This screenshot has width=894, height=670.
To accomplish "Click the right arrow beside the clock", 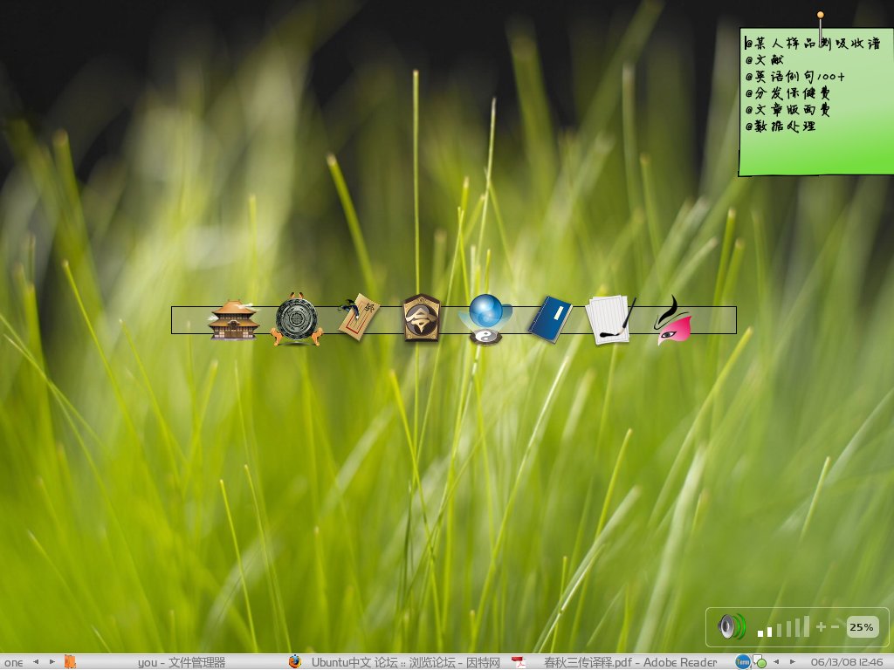I will 792,662.
